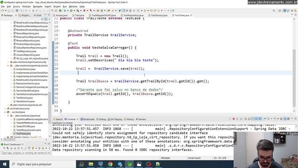
Task: Click the Collapse All icon in explorer
Action: tap(42, 19)
